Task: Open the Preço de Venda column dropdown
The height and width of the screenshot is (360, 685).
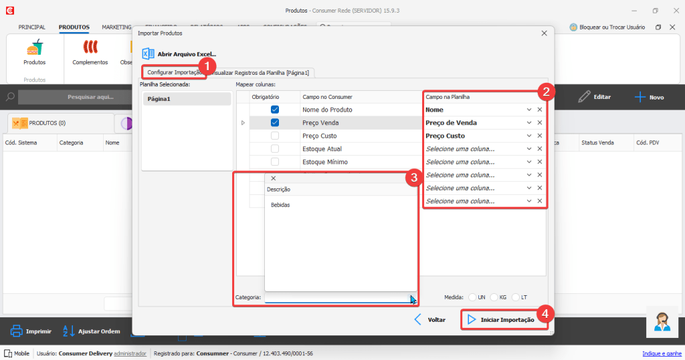Action: (528, 123)
